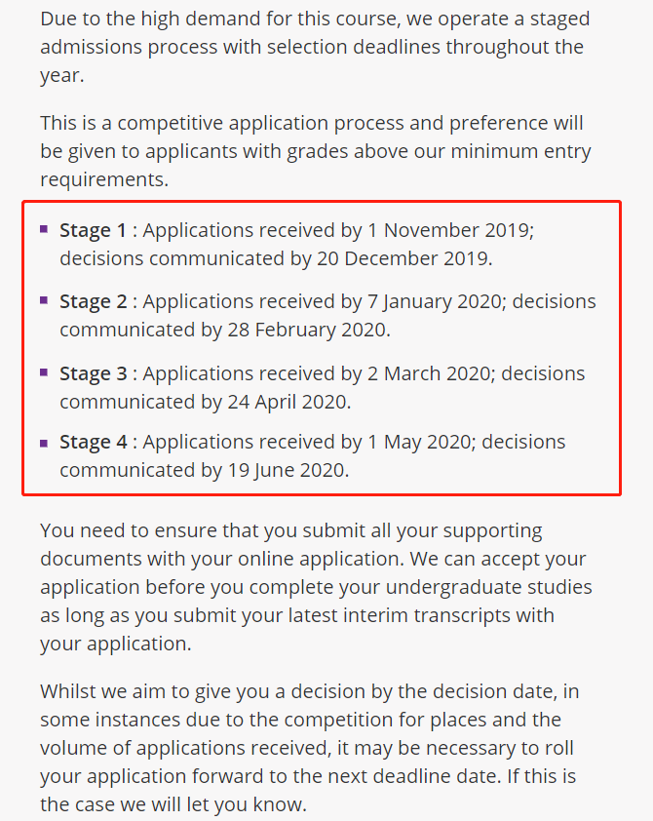Click the bold "Stage 3" label
The image size is (653, 821).
point(93,373)
